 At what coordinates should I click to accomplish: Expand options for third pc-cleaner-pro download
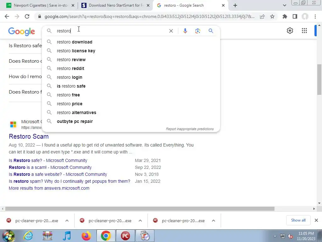[x=214, y=221]
